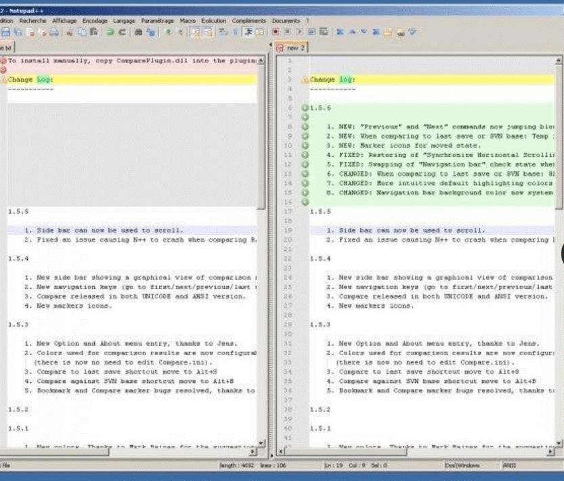Image resolution: width=564 pixels, height=481 pixels.
Task: Click the left pane vertical scrollbar thumb
Action: point(261,137)
